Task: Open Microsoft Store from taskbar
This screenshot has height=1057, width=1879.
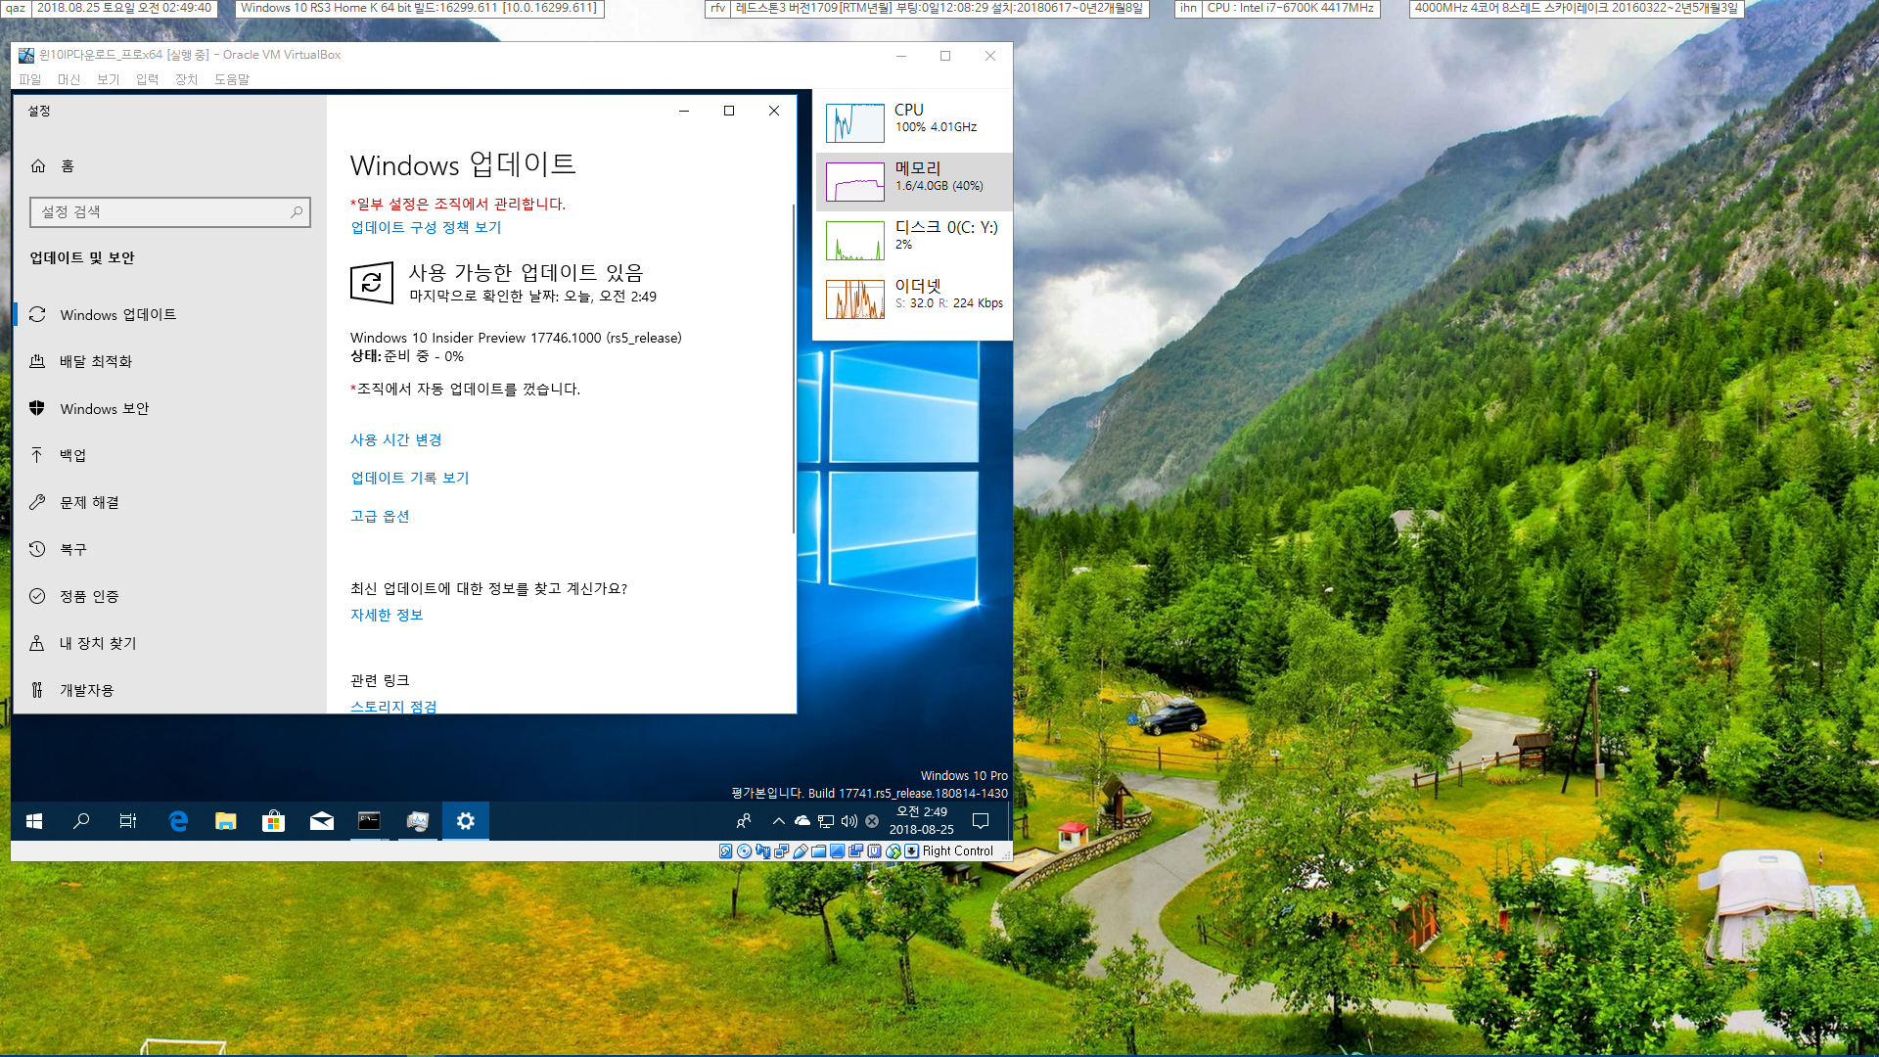Action: point(273,821)
